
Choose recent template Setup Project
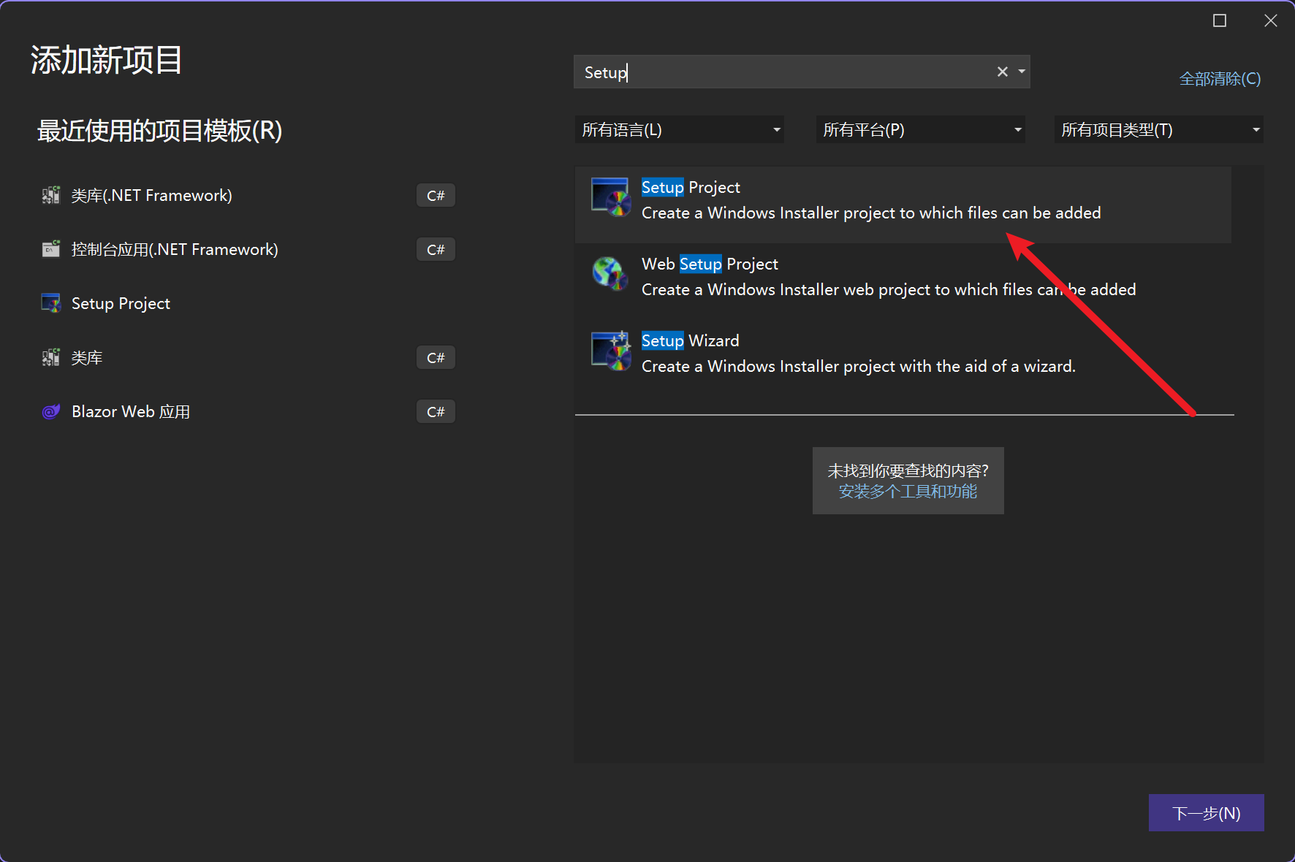pyautogui.click(x=248, y=303)
